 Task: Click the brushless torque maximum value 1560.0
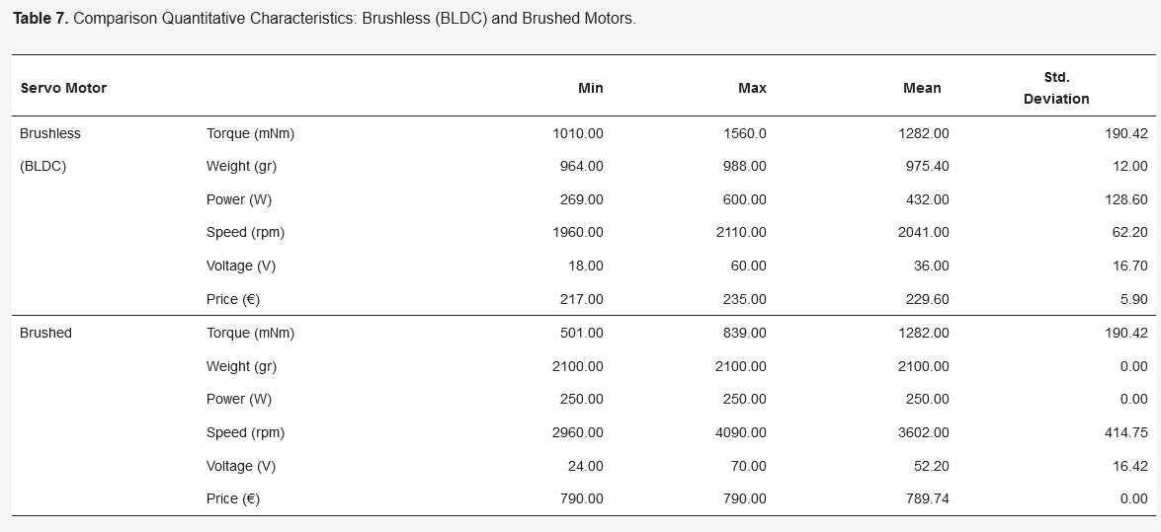click(745, 133)
